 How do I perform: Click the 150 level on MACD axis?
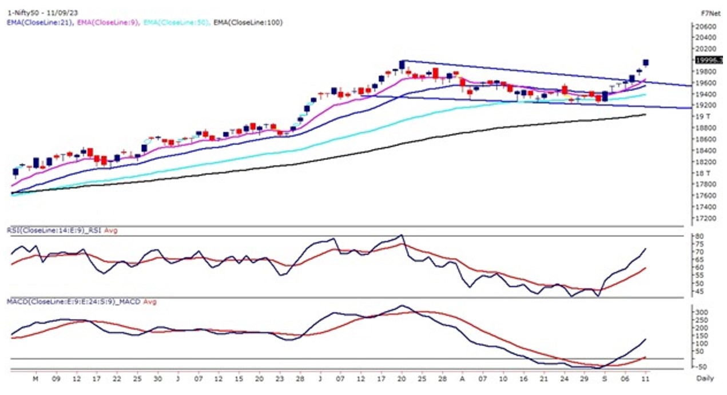pyautogui.click(x=702, y=336)
